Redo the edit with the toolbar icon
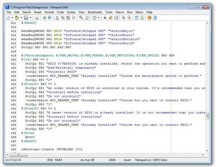Image resolution: width=216 pixels, height=167 pixels. [50, 18]
